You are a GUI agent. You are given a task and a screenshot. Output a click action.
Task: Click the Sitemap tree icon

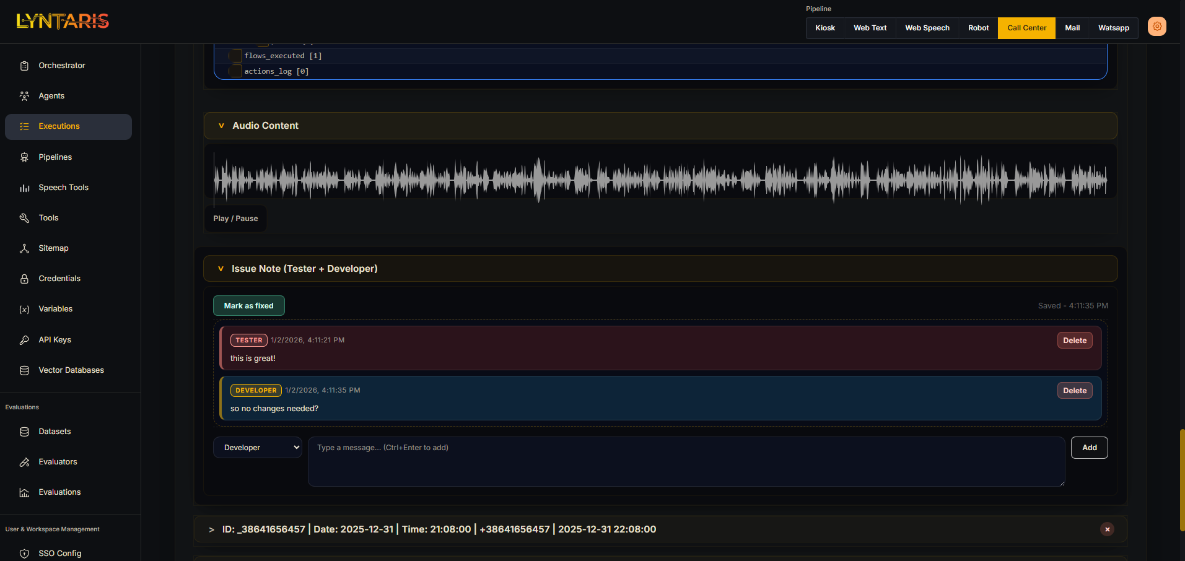pyautogui.click(x=24, y=248)
